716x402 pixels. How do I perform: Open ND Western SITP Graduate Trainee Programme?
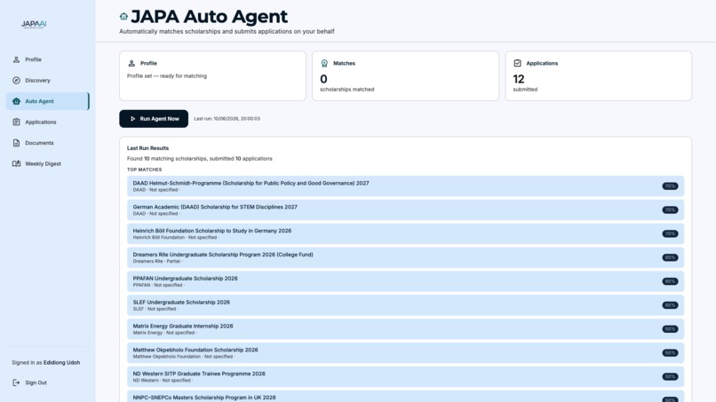pos(405,376)
